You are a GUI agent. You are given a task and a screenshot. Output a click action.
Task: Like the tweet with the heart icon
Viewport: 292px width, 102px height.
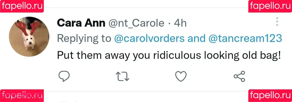(181, 76)
